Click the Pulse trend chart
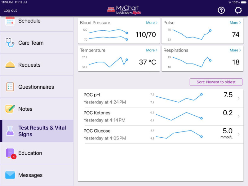Image resolution: width=248 pixels, height=186 pixels. [x=192, y=35]
